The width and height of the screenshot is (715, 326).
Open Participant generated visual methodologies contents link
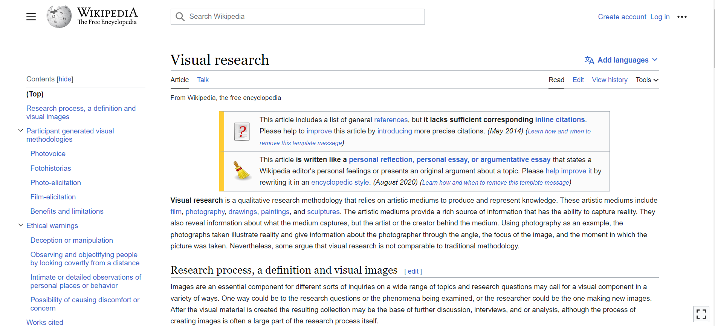click(x=70, y=135)
